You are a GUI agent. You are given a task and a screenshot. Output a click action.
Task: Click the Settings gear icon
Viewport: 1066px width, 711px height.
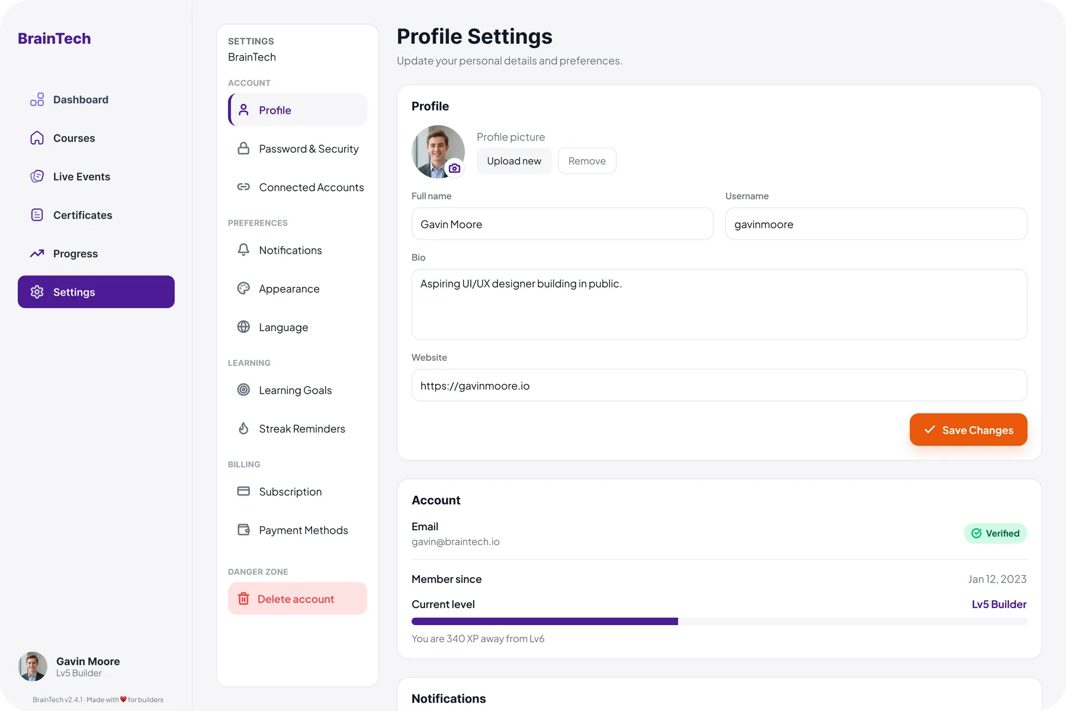coord(37,292)
